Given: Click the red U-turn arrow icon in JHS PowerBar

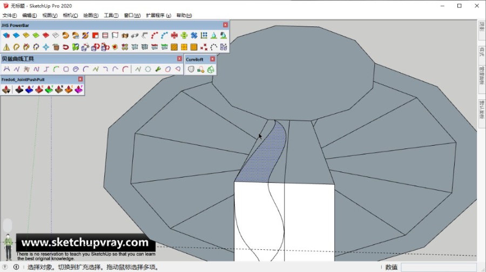Looking at the screenshot, I should pos(66,47).
